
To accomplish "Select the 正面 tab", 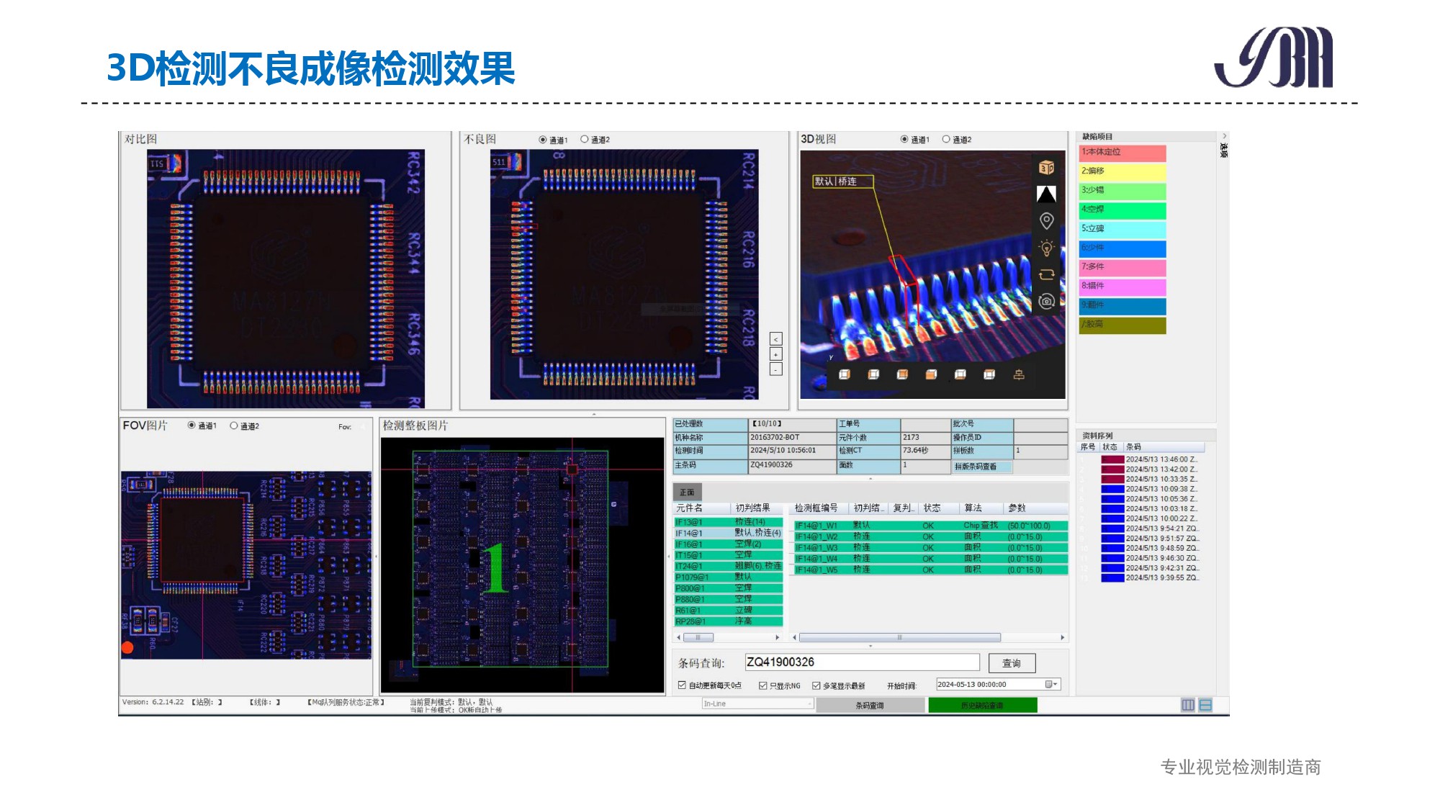I will tap(687, 492).
